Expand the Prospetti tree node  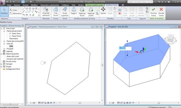click(x=4, y=49)
